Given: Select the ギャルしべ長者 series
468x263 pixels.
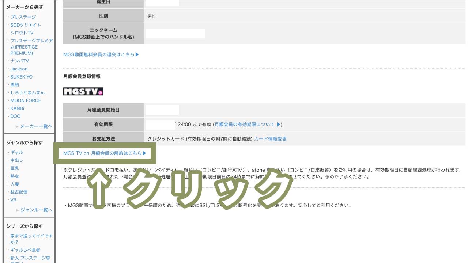Looking at the screenshot, I should point(25,250).
